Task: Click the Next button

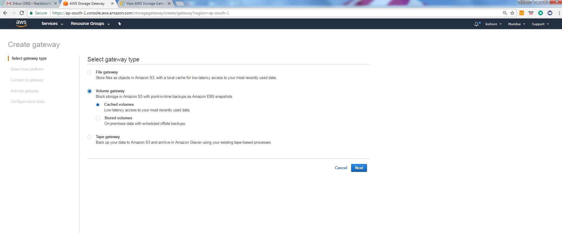Action: point(359,168)
